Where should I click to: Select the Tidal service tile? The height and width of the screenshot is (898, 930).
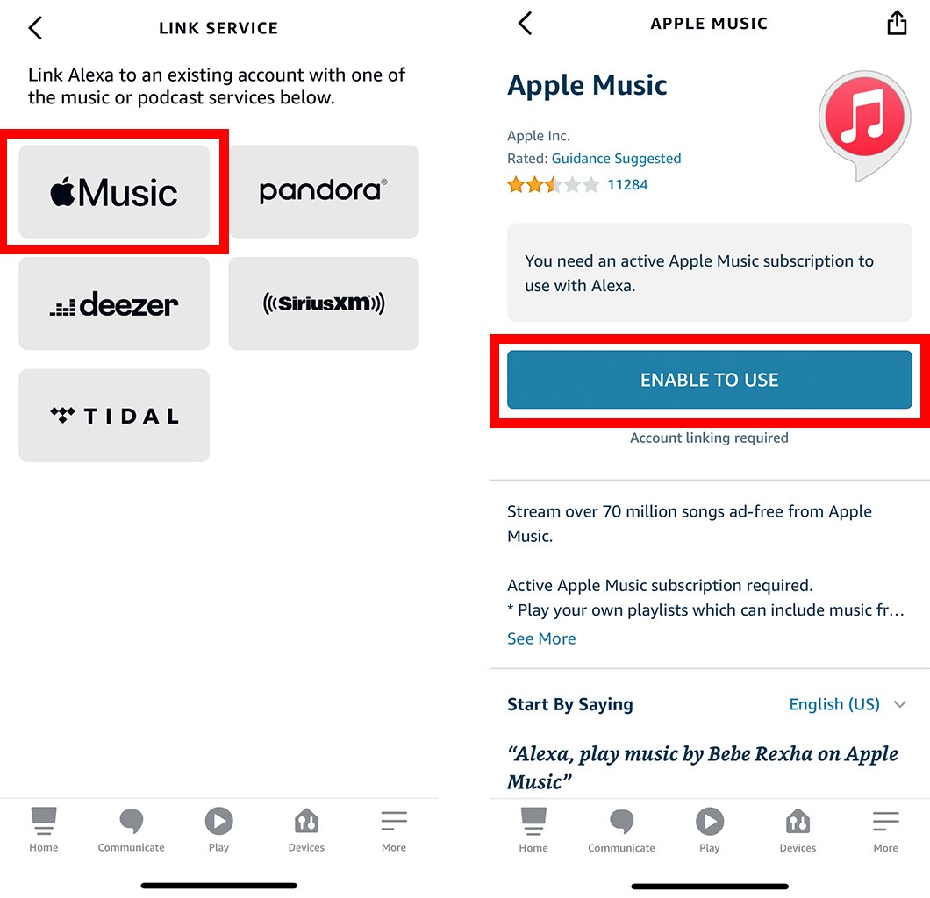tap(114, 416)
